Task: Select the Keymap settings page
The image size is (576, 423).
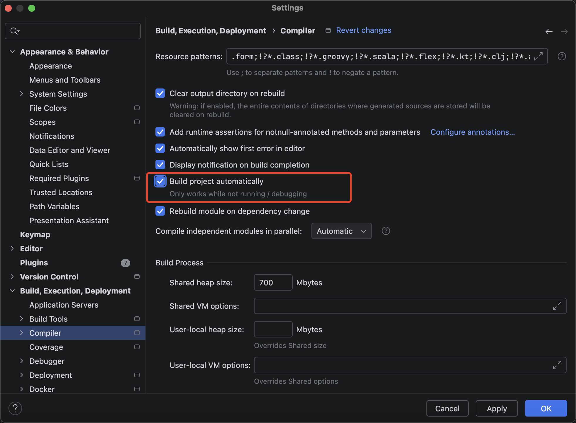Action: point(35,235)
